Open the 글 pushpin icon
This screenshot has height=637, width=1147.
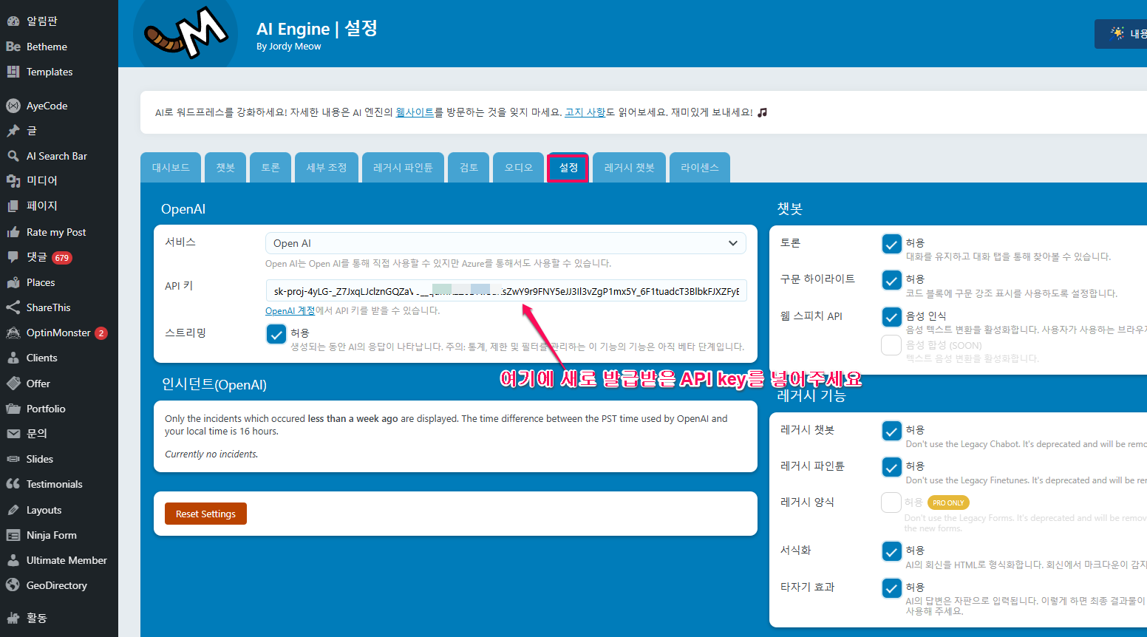tap(13, 131)
